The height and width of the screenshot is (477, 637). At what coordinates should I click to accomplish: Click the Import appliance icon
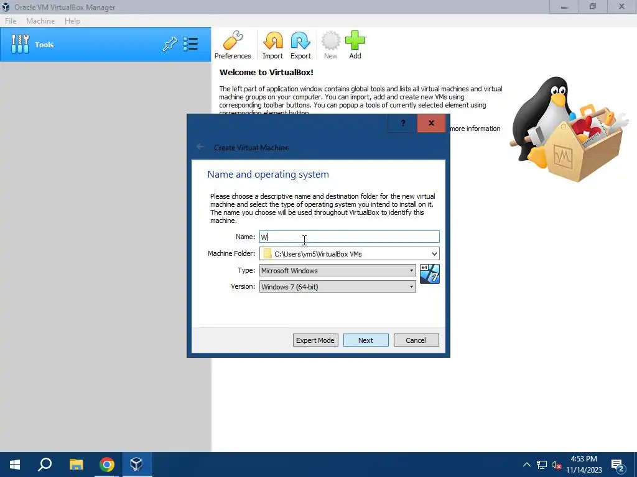click(x=272, y=45)
